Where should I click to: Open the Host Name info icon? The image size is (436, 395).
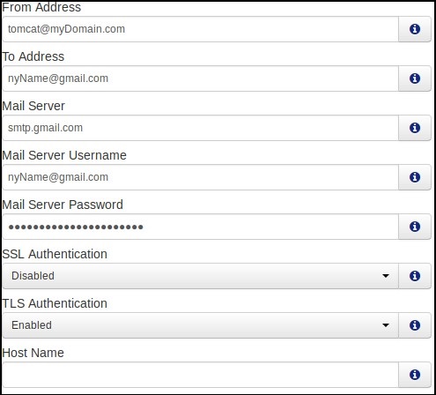[415, 375]
